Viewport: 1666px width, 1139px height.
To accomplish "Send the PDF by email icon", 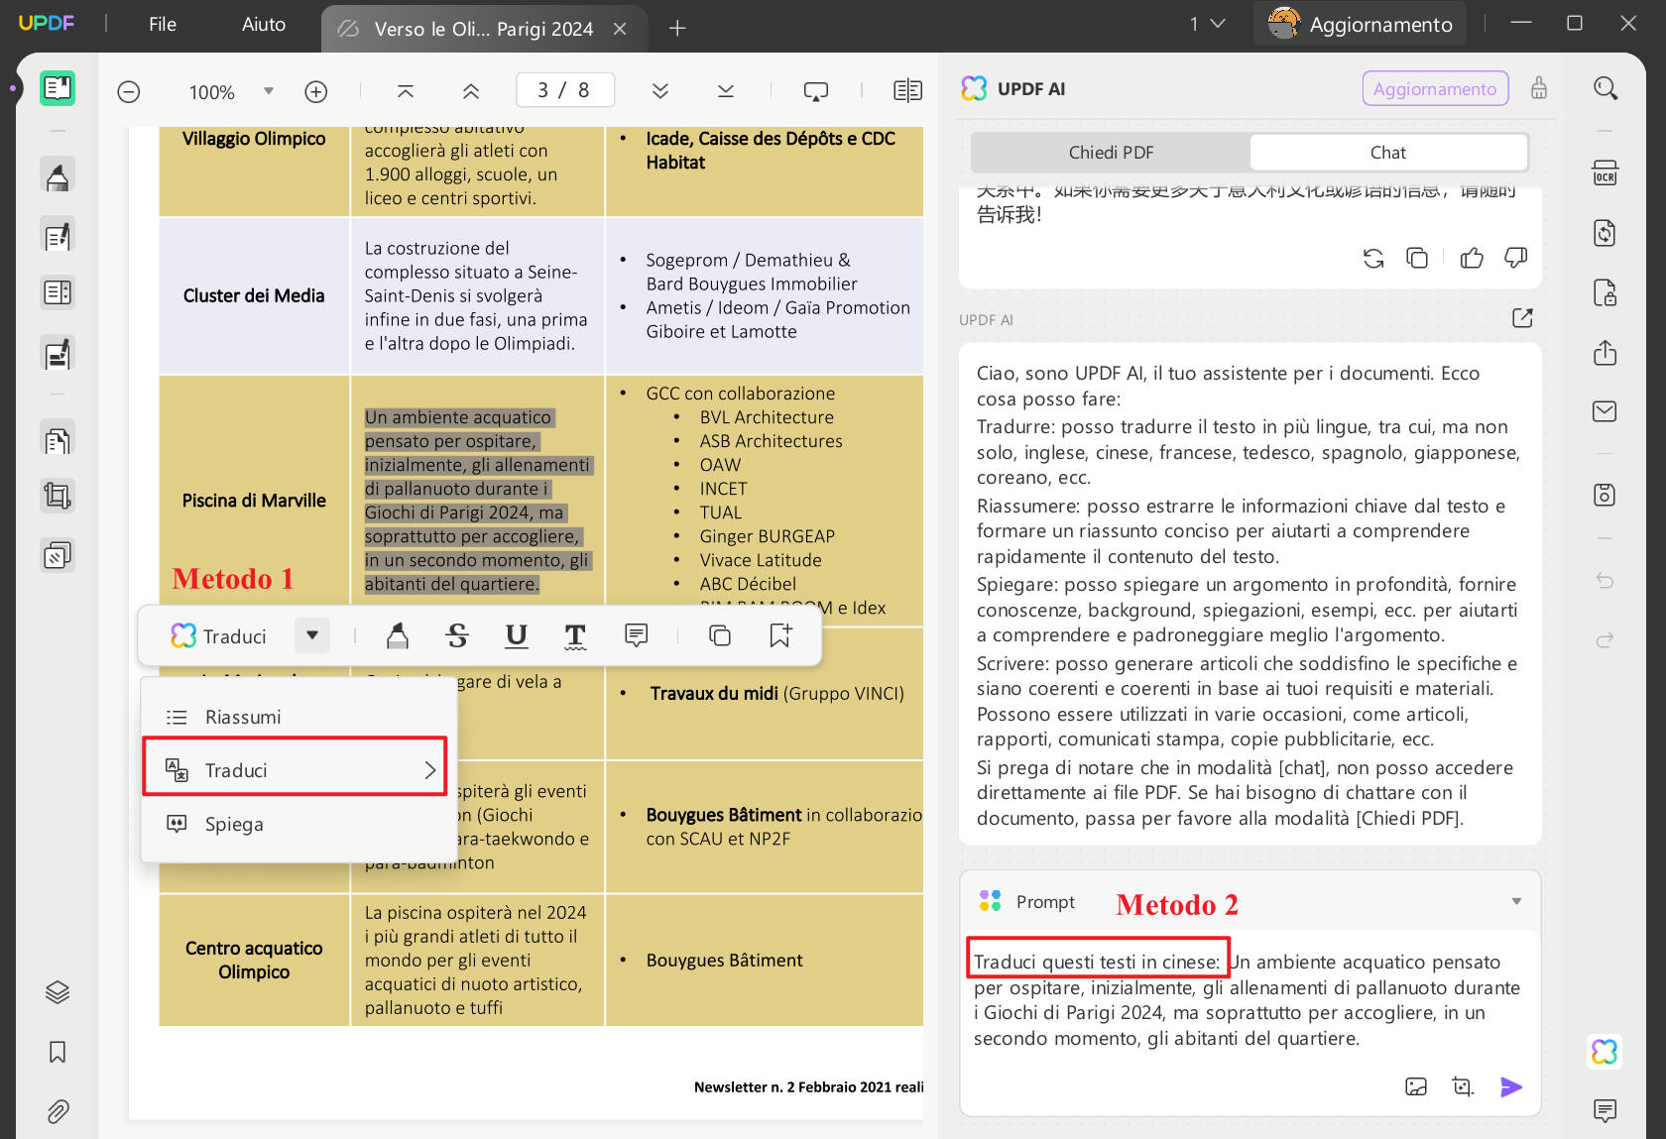I will click(1606, 411).
